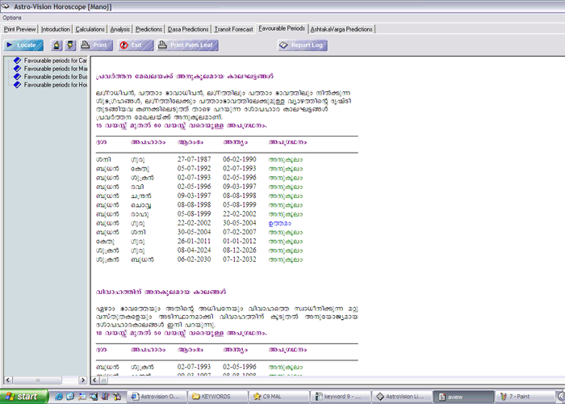565x404 pixels.
Task: Select the Favourable Periods tab
Action: (x=282, y=28)
